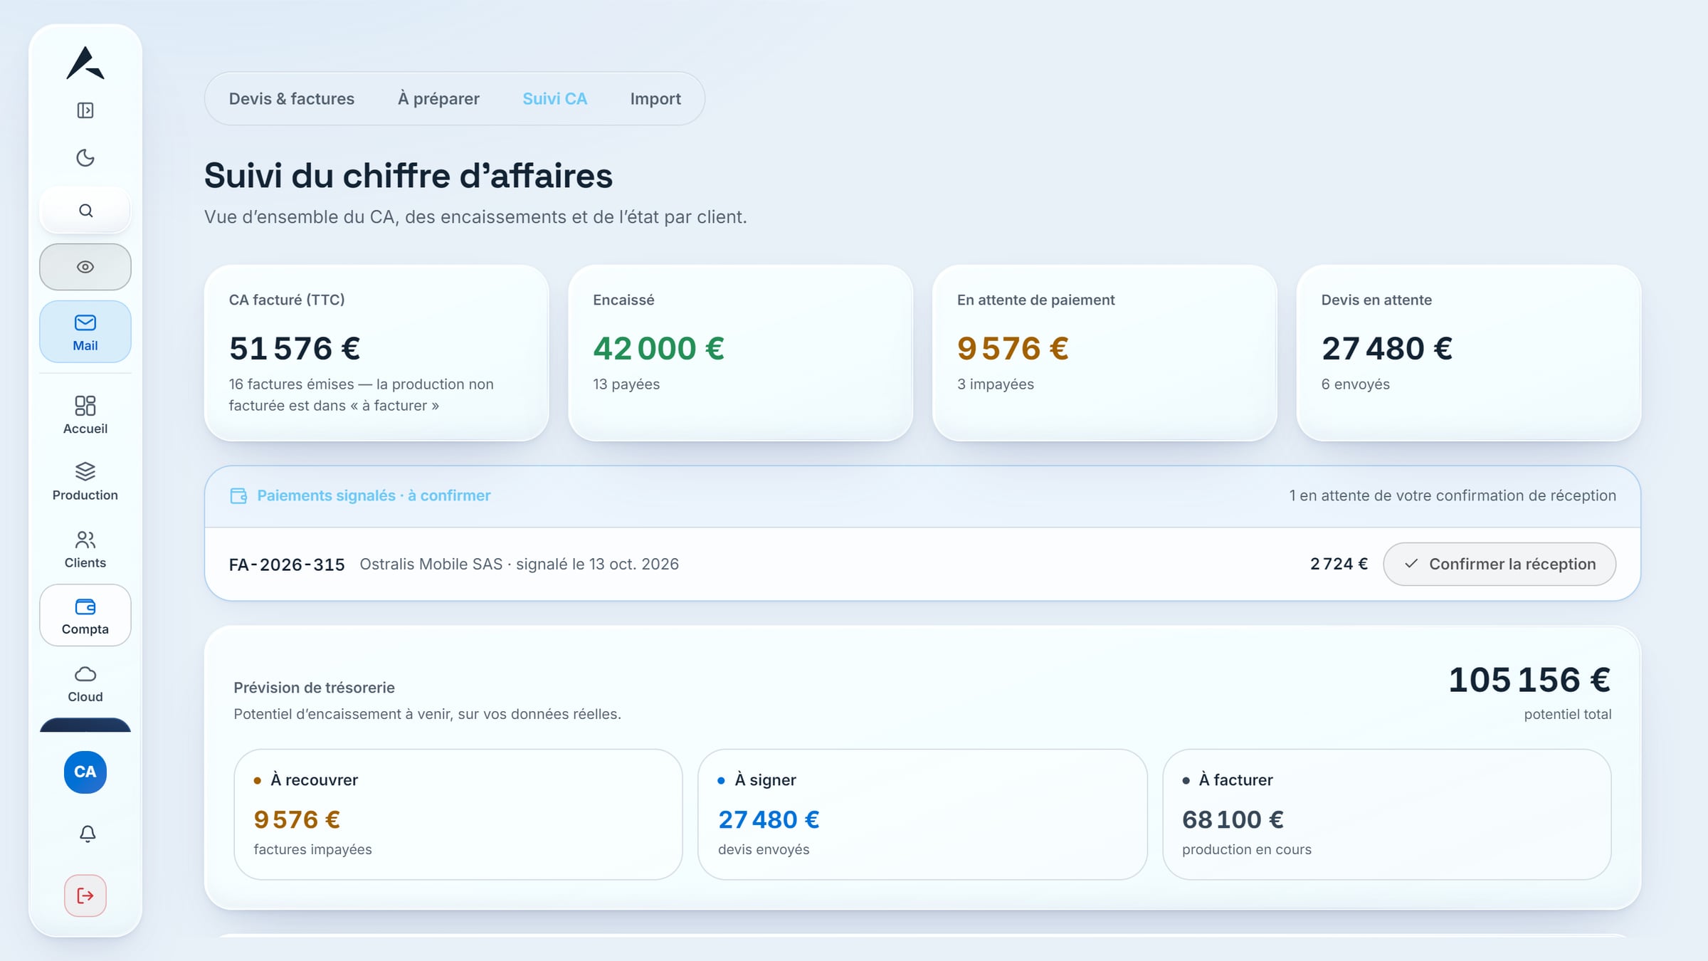Select the À facturer forecast tile

[x=1387, y=814]
